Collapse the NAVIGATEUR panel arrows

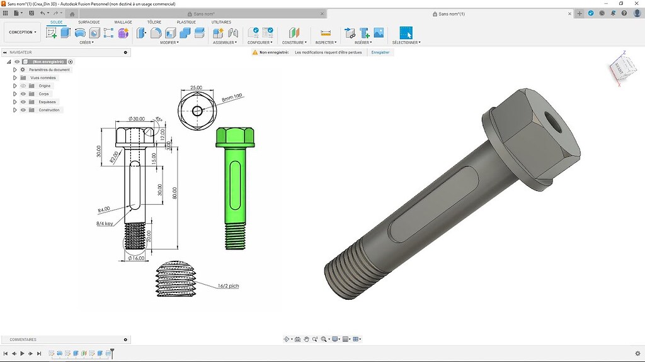pos(6,52)
